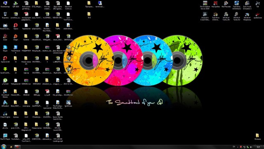Select the ETS2_Mags folder

click(x=37, y=5)
